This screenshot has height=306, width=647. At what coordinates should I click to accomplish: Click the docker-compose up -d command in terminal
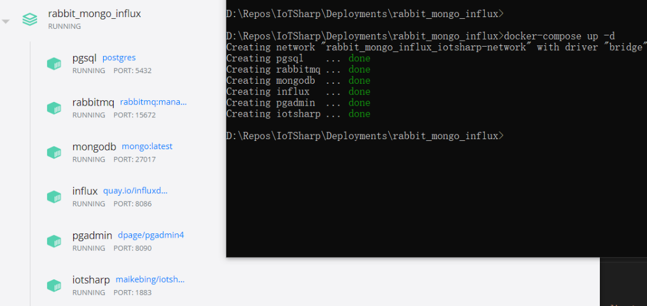pyautogui.click(x=559, y=36)
